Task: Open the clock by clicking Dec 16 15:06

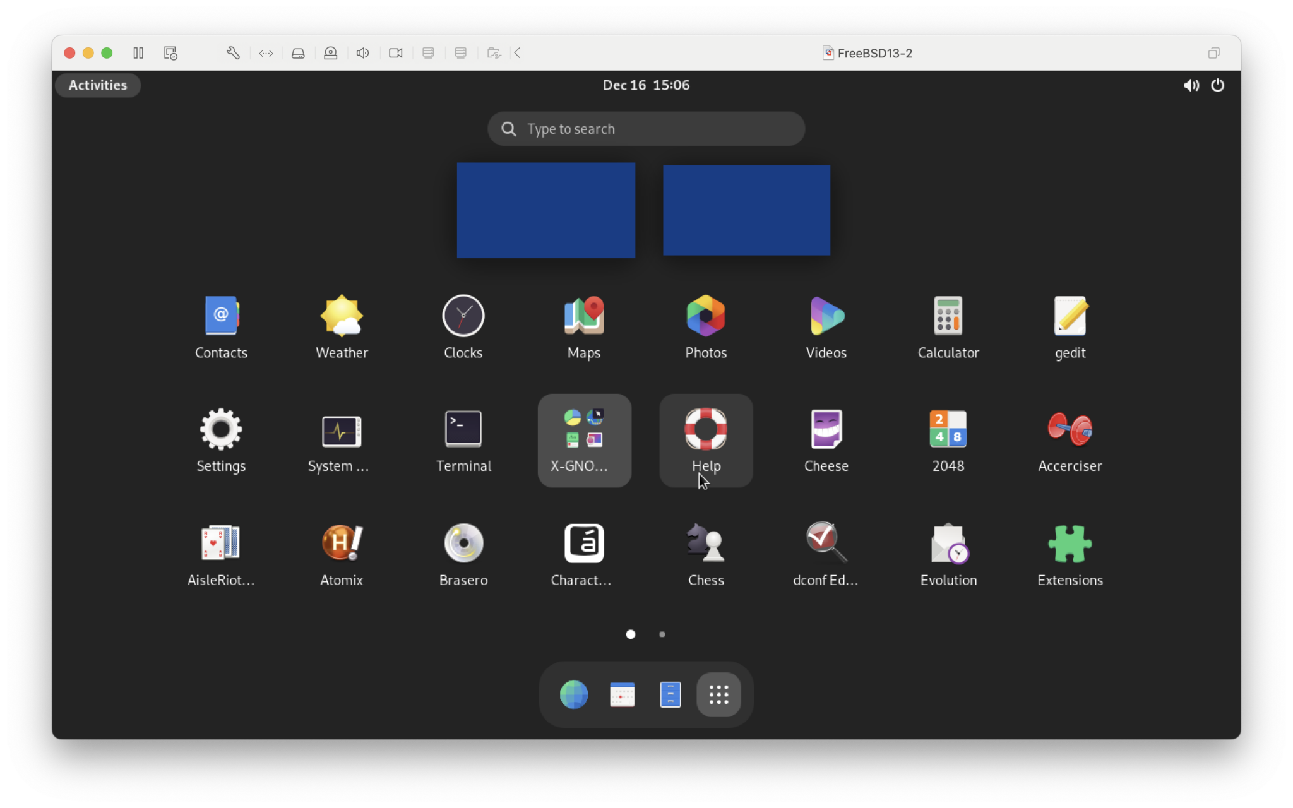Action: click(645, 85)
